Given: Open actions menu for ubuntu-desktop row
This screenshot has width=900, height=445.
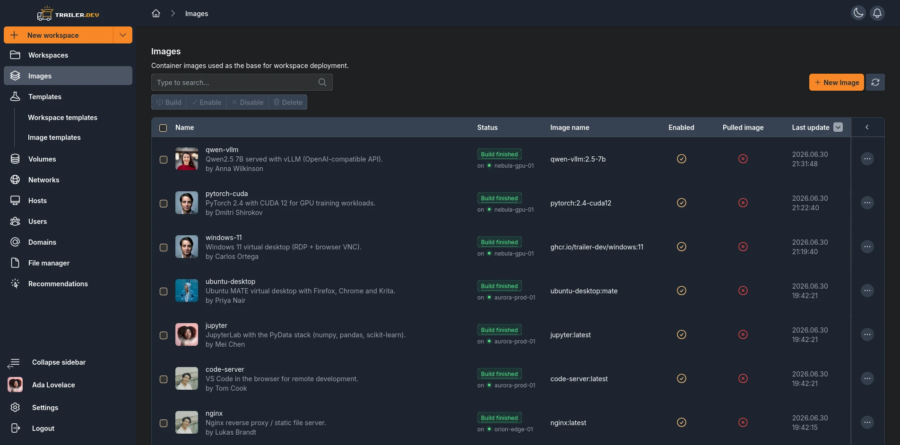Looking at the screenshot, I should tap(867, 291).
